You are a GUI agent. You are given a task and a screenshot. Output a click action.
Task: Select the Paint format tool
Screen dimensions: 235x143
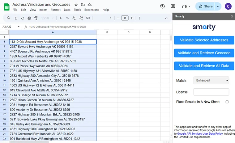[36, 18]
